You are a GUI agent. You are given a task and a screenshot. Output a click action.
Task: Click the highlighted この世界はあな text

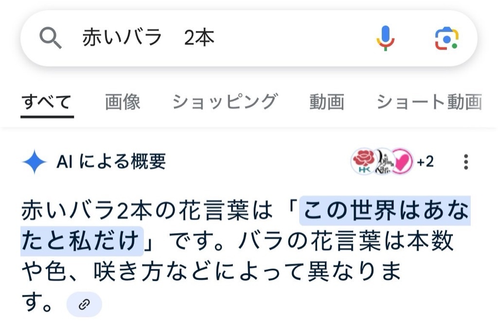tap(385, 210)
